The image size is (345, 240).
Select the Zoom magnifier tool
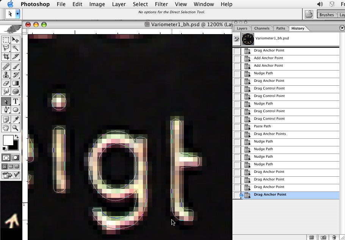(16, 128)
